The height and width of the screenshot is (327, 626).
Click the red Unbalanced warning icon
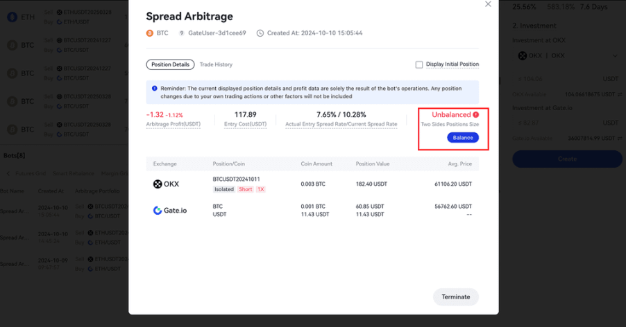coord(475,114)
